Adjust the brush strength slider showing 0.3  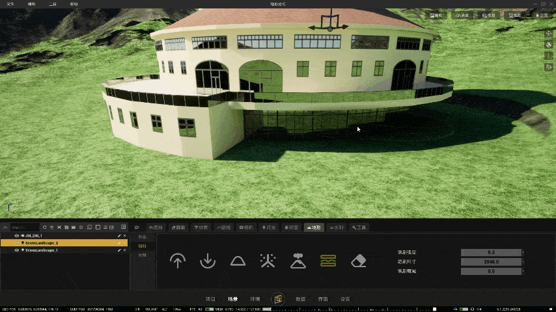491,252
